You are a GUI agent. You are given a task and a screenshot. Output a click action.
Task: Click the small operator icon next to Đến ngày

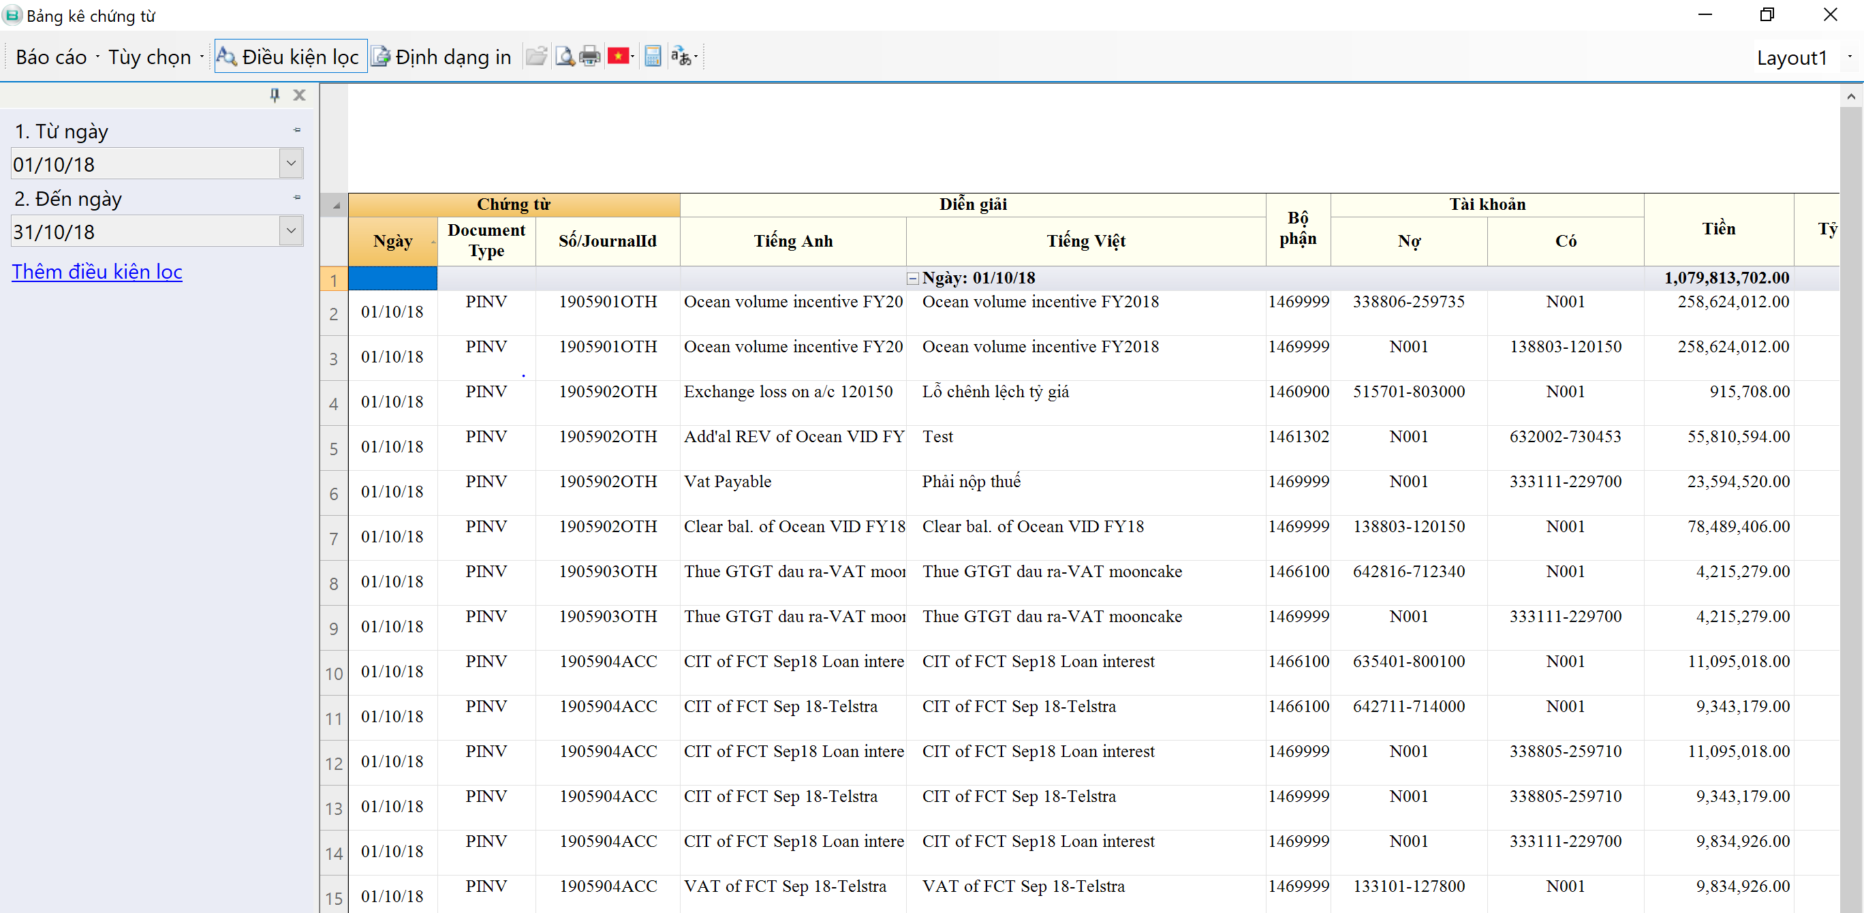coord(296,198)
